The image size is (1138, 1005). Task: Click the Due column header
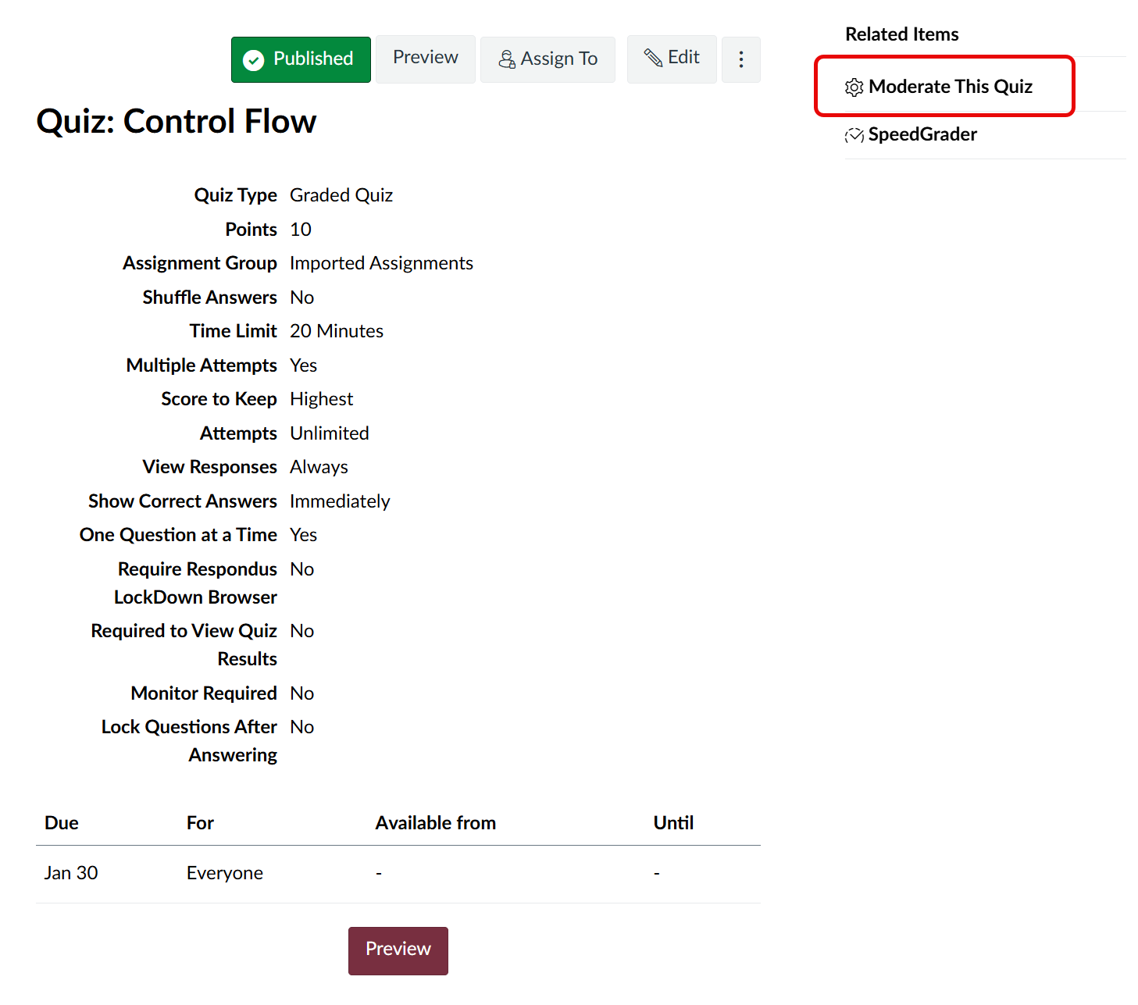click(x=62, y=823)
